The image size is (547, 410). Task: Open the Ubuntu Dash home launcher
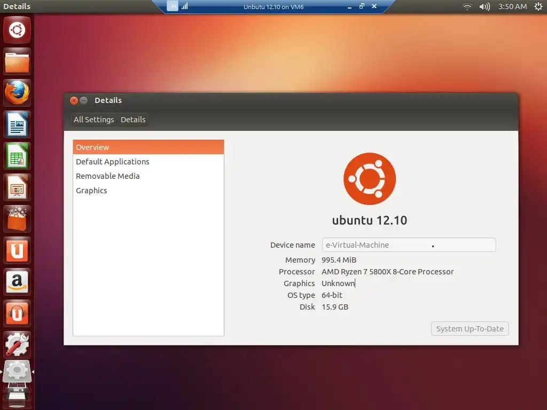(17, 30)
